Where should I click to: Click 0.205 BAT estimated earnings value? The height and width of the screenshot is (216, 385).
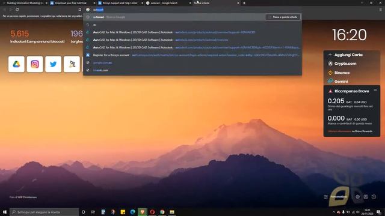click(x=336, y=101)
